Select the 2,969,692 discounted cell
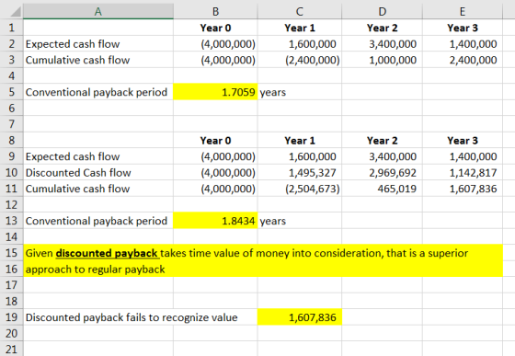 382,173
